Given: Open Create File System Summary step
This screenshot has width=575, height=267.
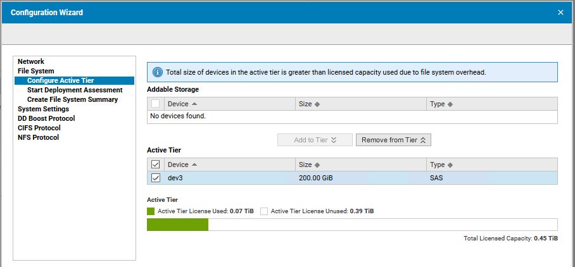Looking at the screenshot, I should click(72, 99).
